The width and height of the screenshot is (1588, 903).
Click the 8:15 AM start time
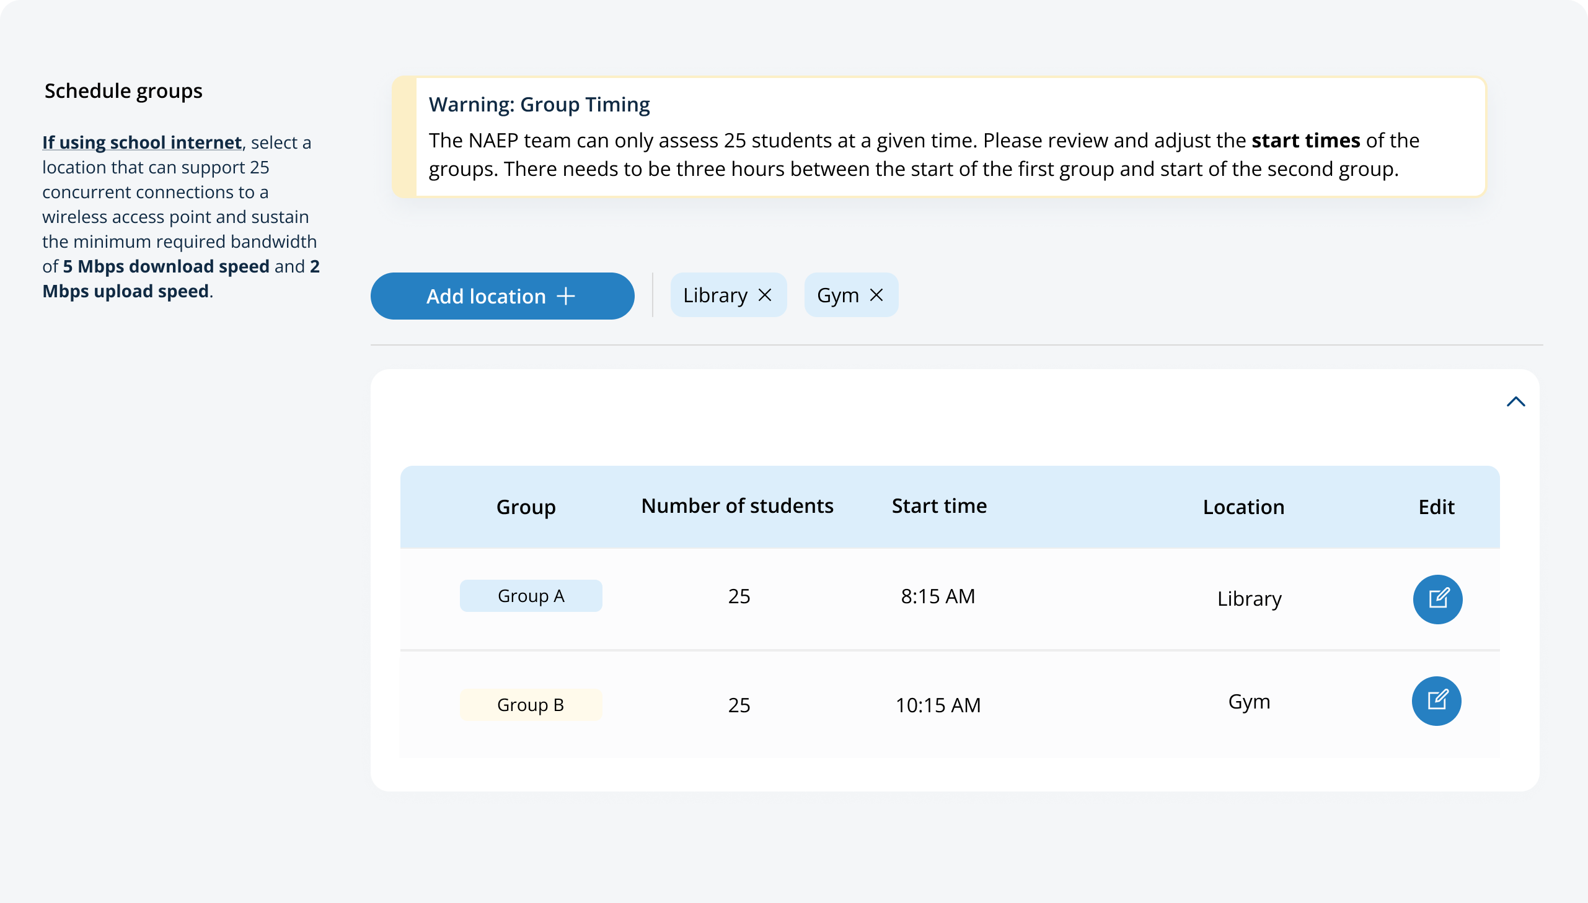point(938,596)
